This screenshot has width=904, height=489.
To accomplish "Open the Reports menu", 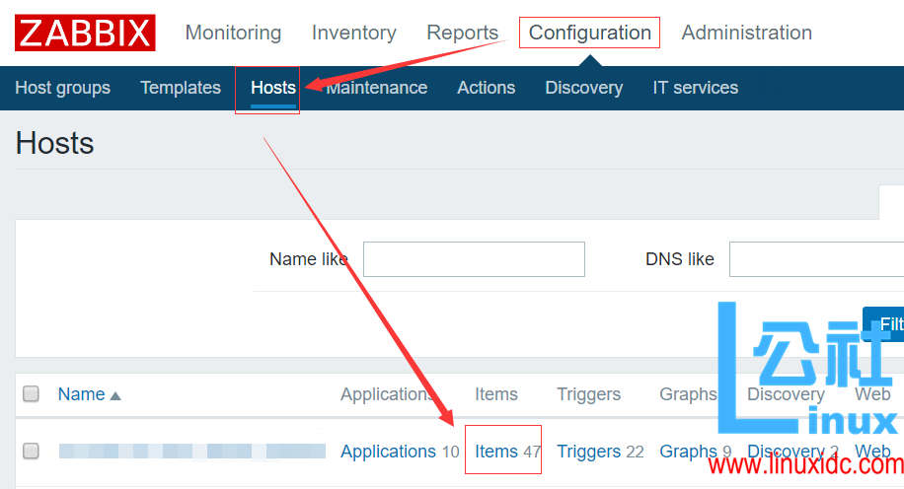I will point(463,33).
